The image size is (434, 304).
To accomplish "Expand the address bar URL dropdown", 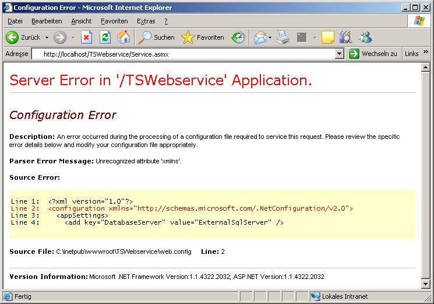I will pyautogui.click(x=340, y=54).
